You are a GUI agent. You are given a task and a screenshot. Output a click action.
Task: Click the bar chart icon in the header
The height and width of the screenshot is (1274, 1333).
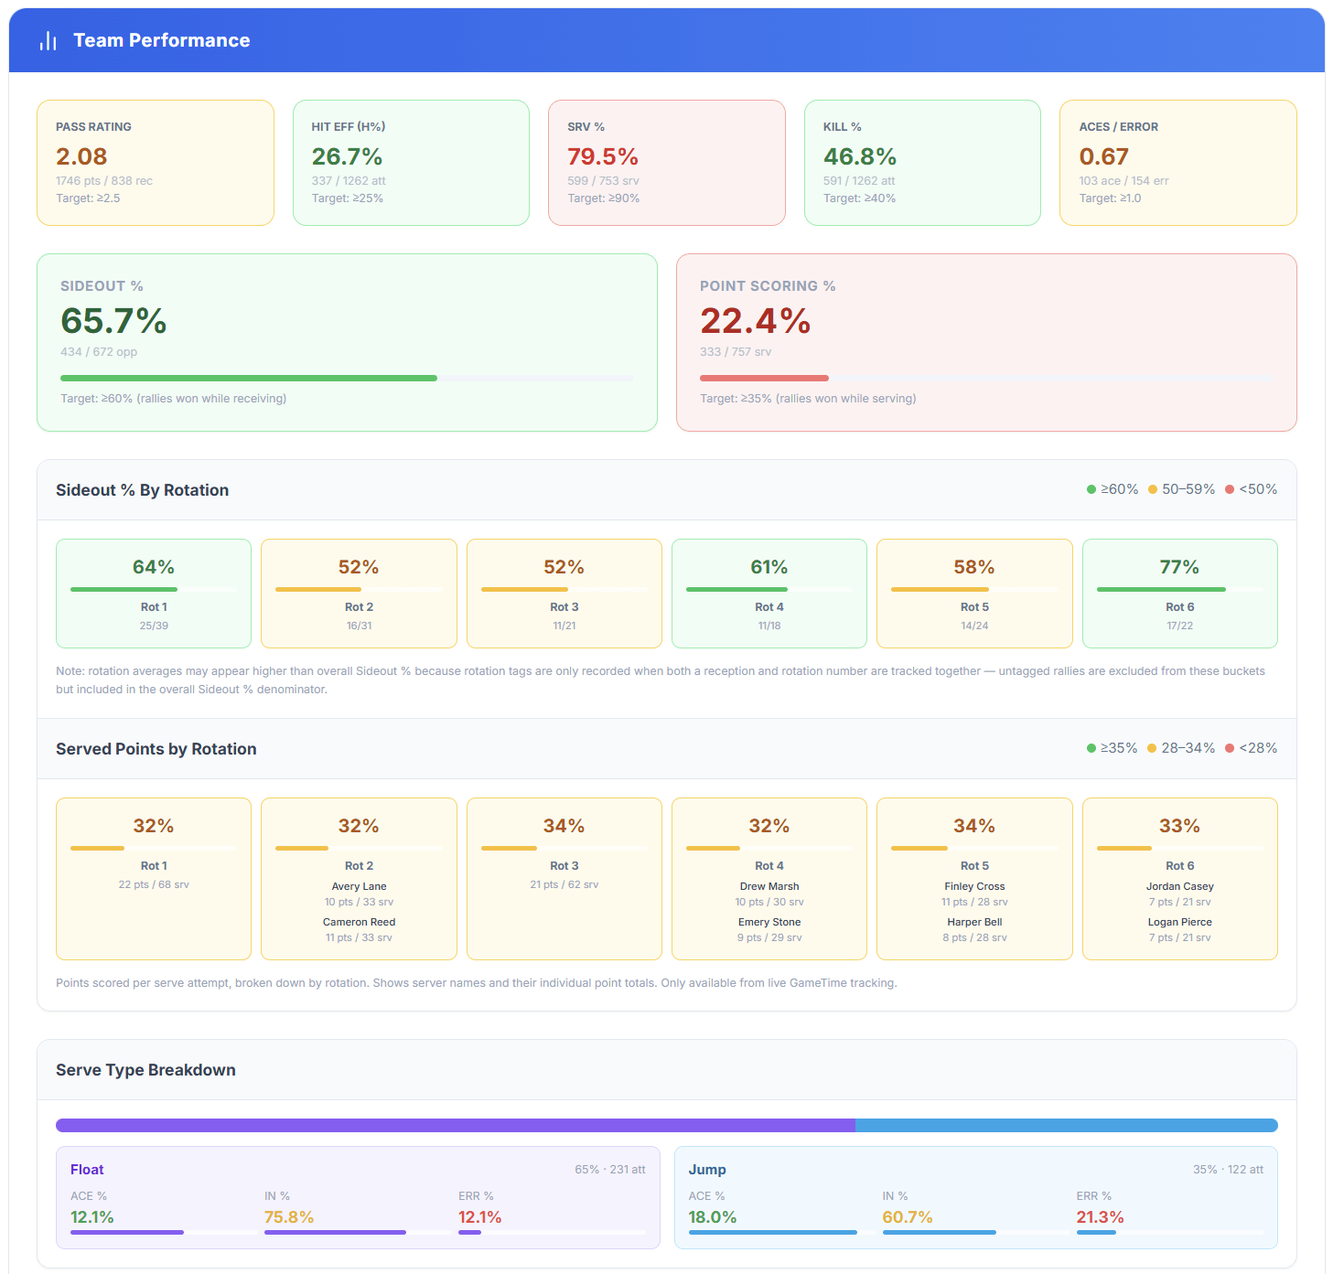(47, 40)
